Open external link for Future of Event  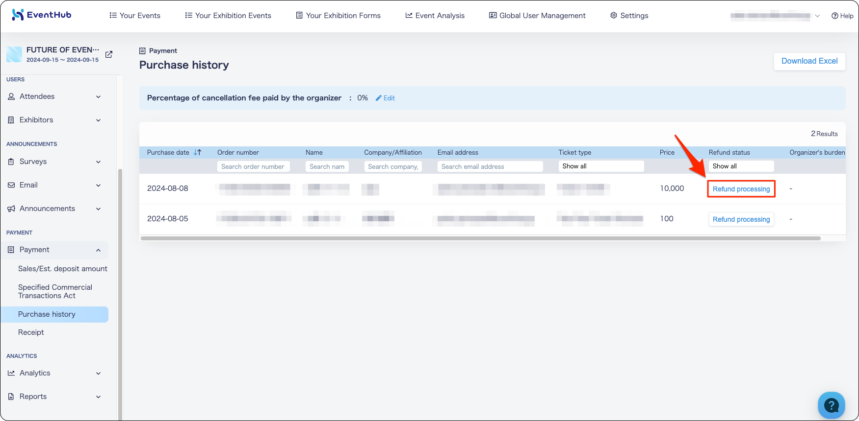(x=109, y=54)
